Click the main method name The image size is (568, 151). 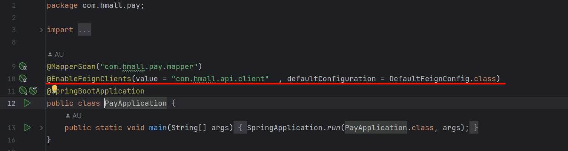pyautogui.click(x=158, y=128)
